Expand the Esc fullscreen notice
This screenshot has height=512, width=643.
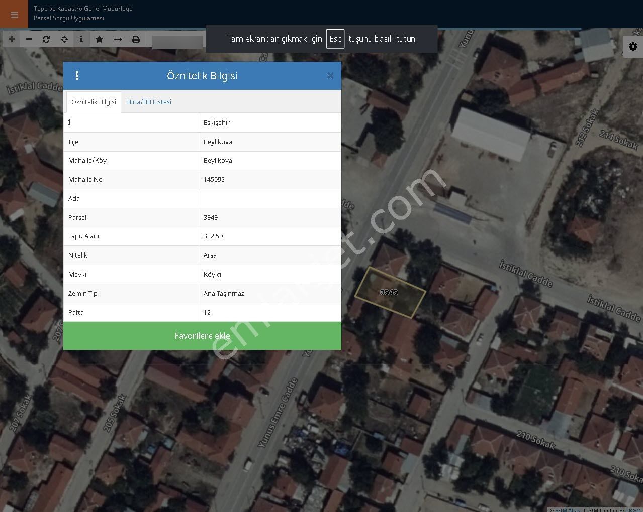click(x=335, y=39)
